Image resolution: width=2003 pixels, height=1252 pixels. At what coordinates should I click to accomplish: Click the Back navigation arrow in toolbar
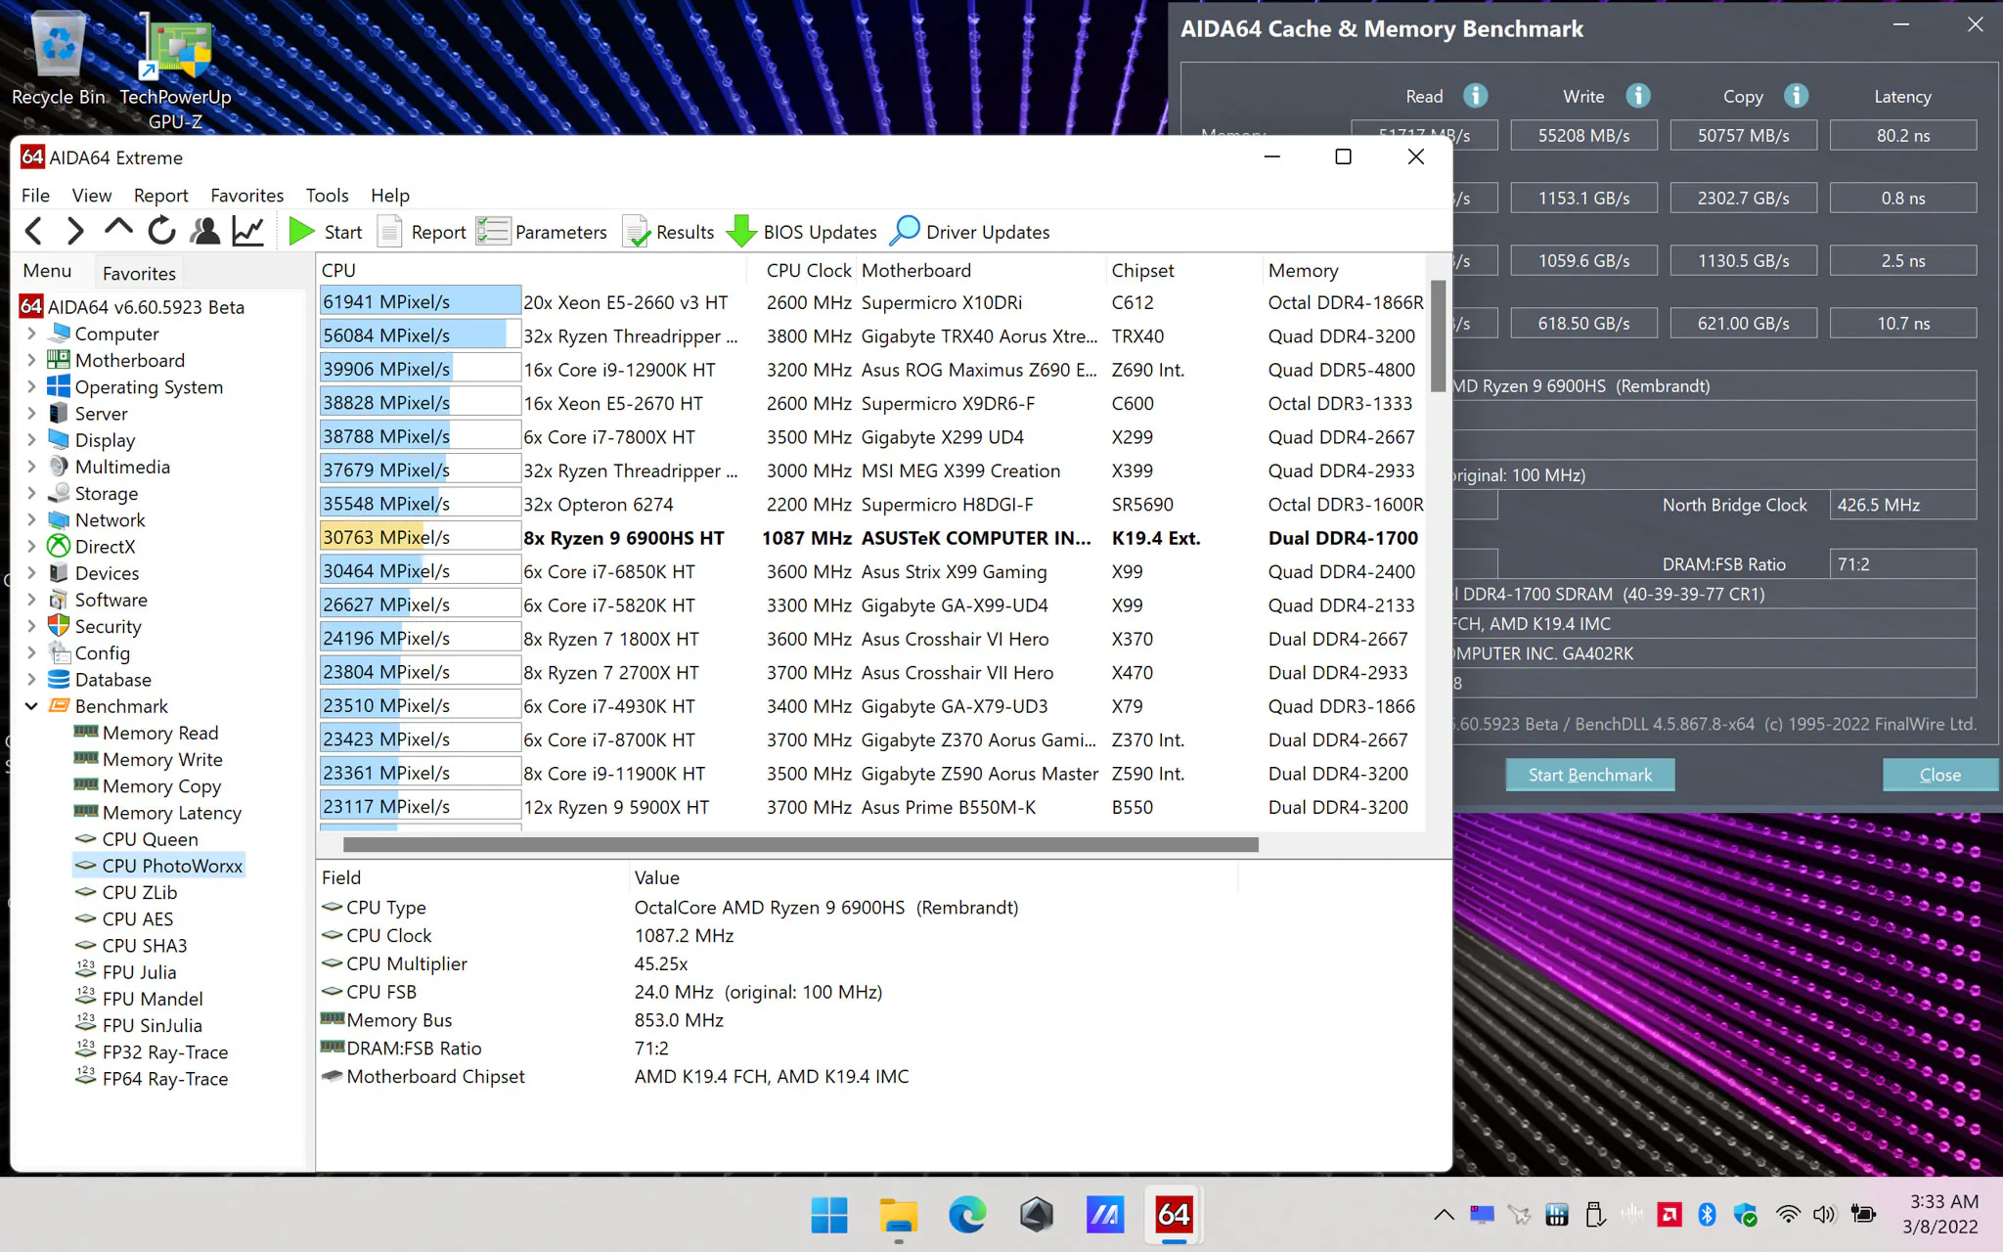pos(33,232)
